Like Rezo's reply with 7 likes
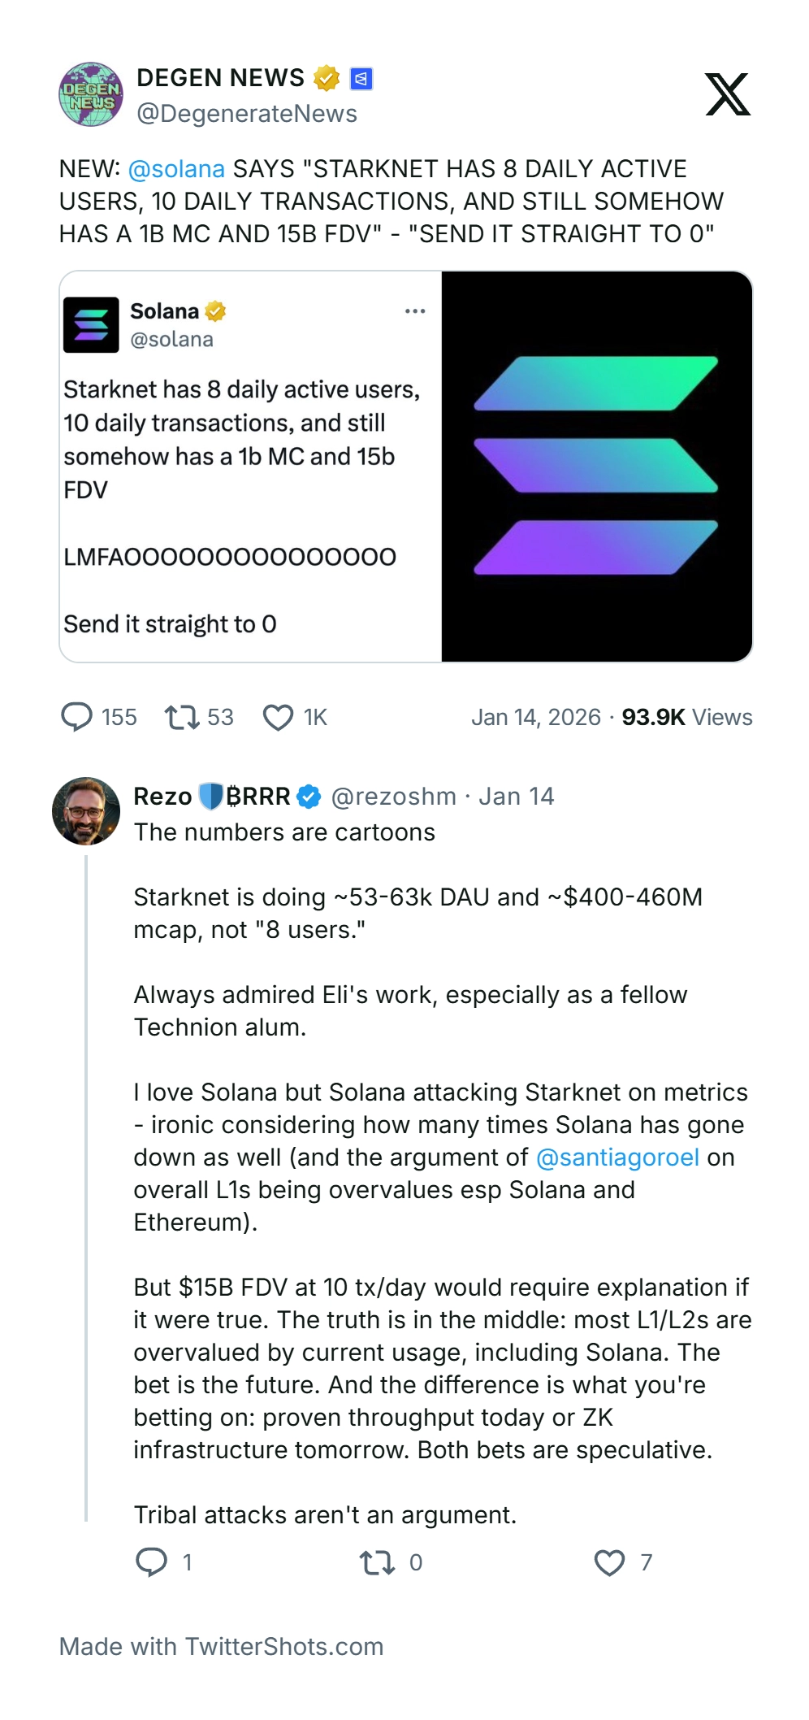The image size is (809, 1720). (609, 1562)
